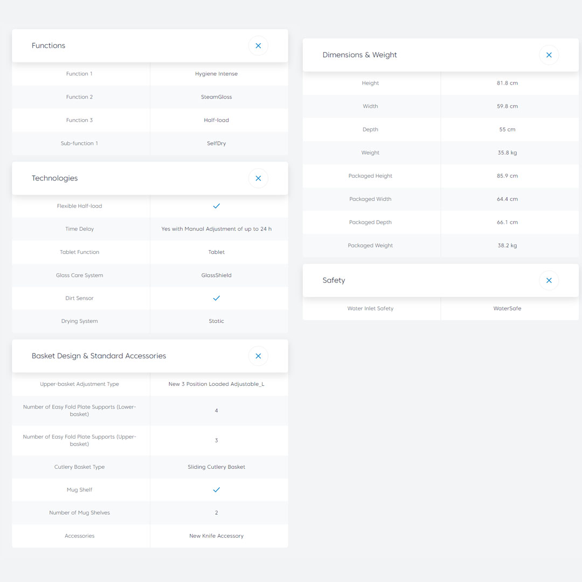Close the Technologies section using X icon

[258, 178]
